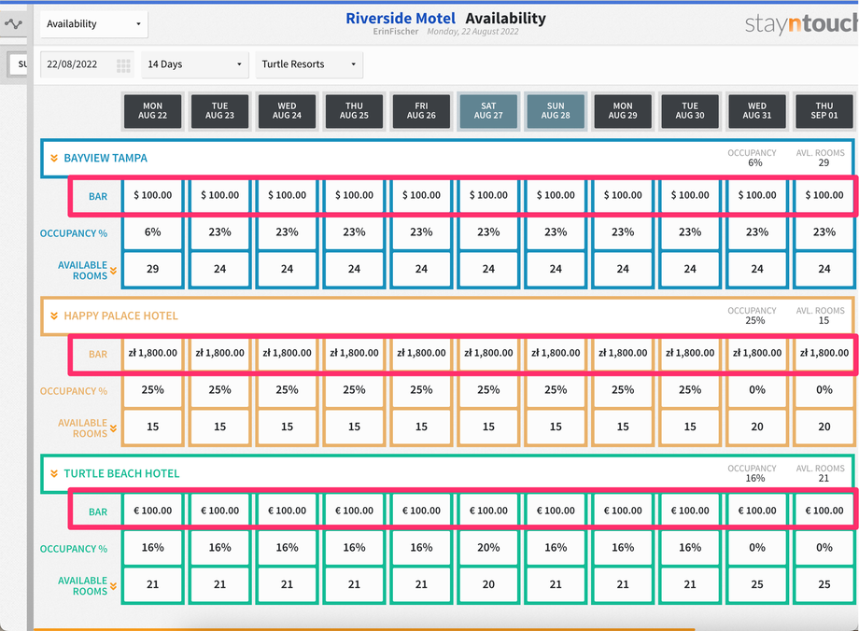Click Happy Palace OCCUPANCY % label
The width and height of the screenshot is (859, 631).
pos(74,392)
